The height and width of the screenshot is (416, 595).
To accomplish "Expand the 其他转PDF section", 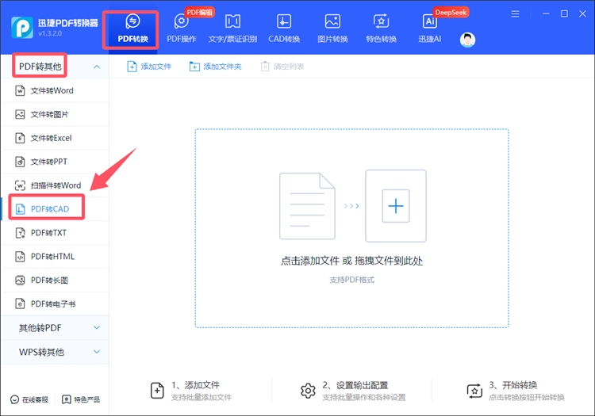I will pyautogui.click(x=55, y=328).
